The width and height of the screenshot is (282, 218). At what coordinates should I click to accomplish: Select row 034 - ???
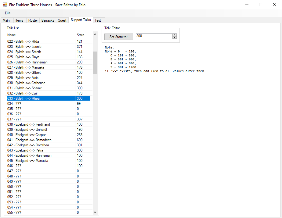[49, 104]
